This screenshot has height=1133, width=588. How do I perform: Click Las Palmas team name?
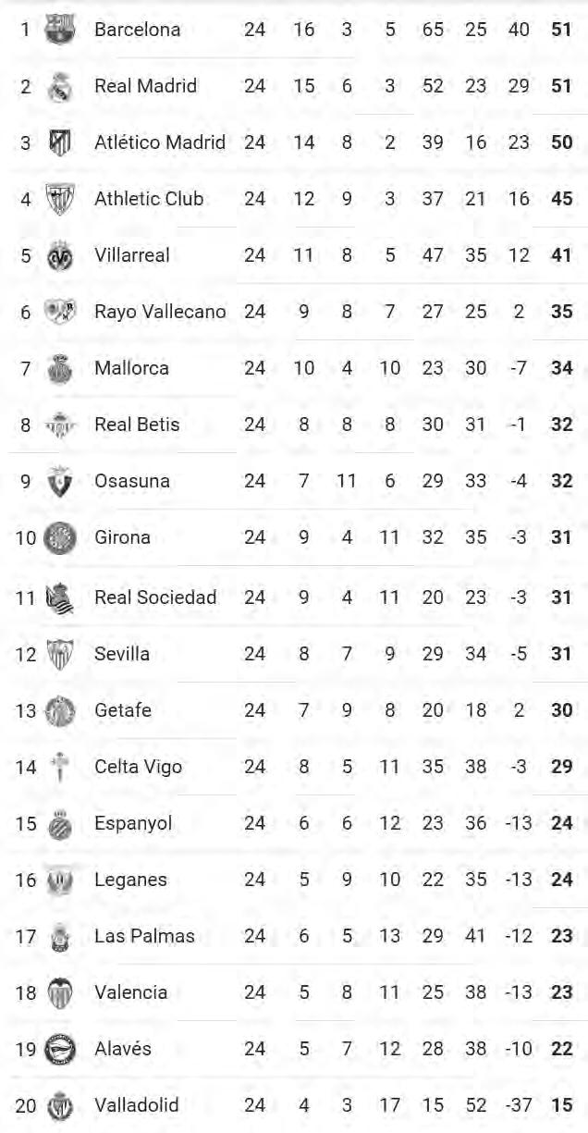pyautogui.click(x=144, y=936)
